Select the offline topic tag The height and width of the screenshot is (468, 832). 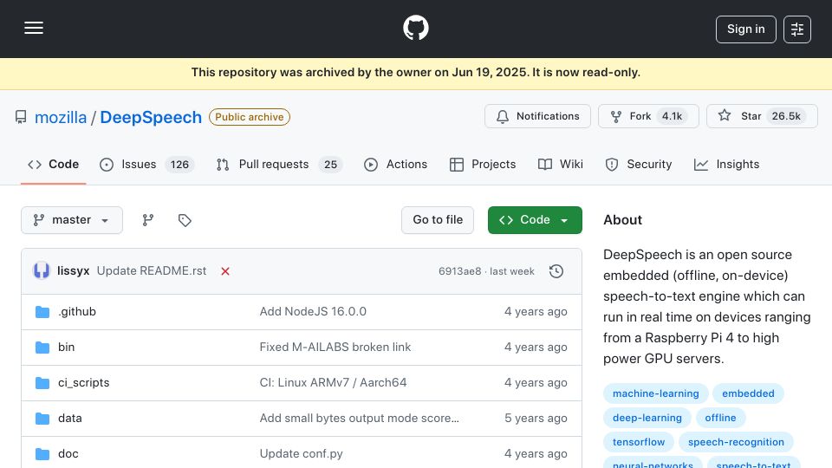coord(720,418)
